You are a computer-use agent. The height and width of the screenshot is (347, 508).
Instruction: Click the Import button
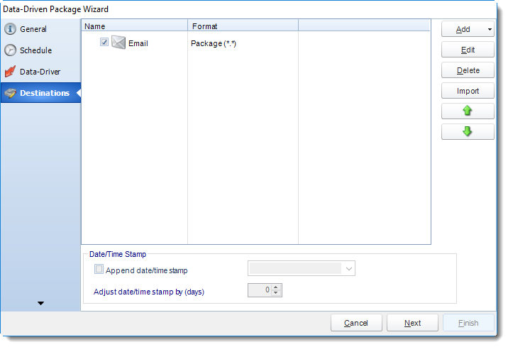468,91
